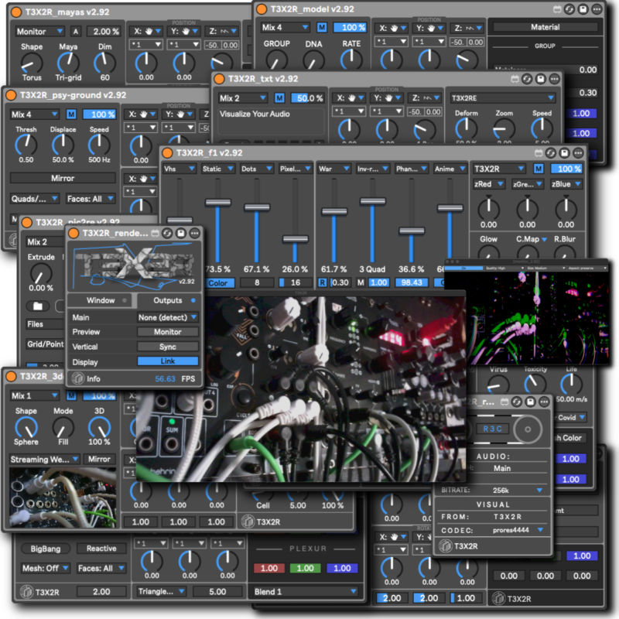Viewport: 619px width, 619px height.
Task: Switch to Outputs tab in render device
Action: (x=169, y=300)
